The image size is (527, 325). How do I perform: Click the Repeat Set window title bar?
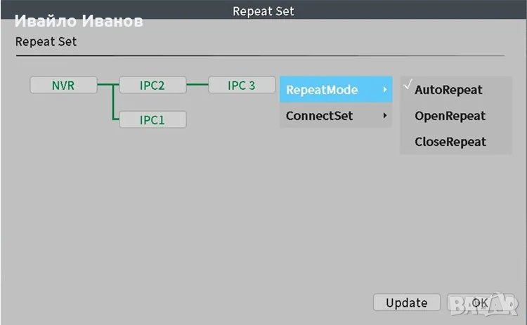[x=263, y=11]
